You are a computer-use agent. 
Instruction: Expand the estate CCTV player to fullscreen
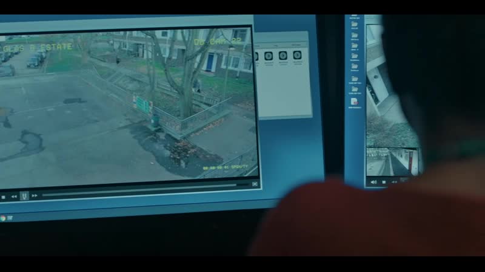[255, 183]
